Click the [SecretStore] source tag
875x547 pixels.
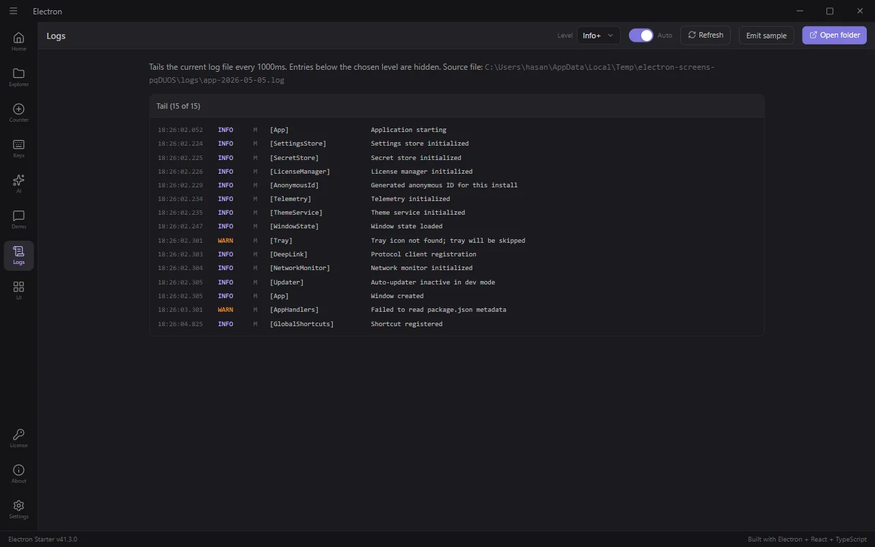(x=294, y=158)
